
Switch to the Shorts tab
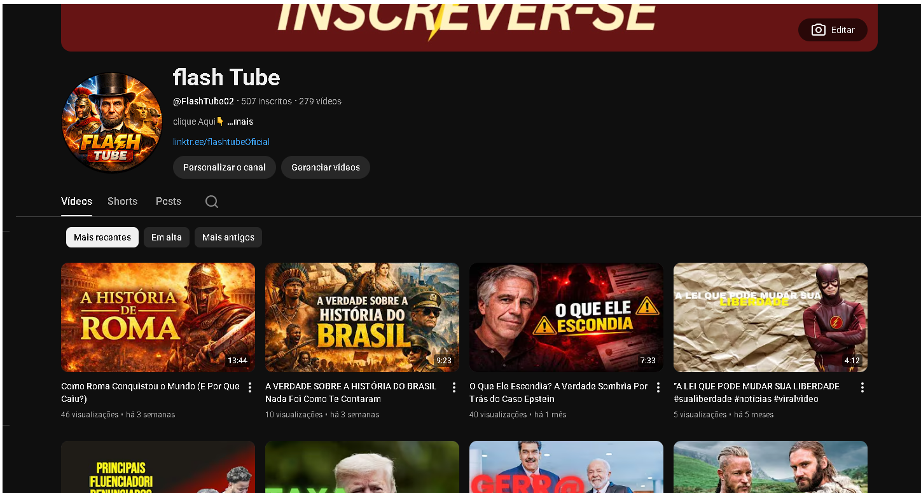(x=122, y=201)
